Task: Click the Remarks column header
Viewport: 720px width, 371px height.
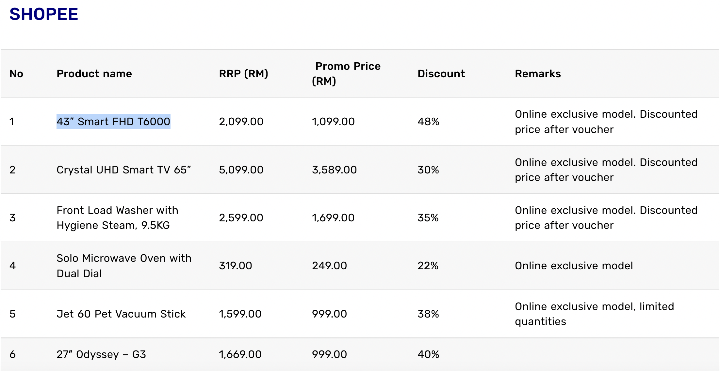Action: click(x=538, y=74)
